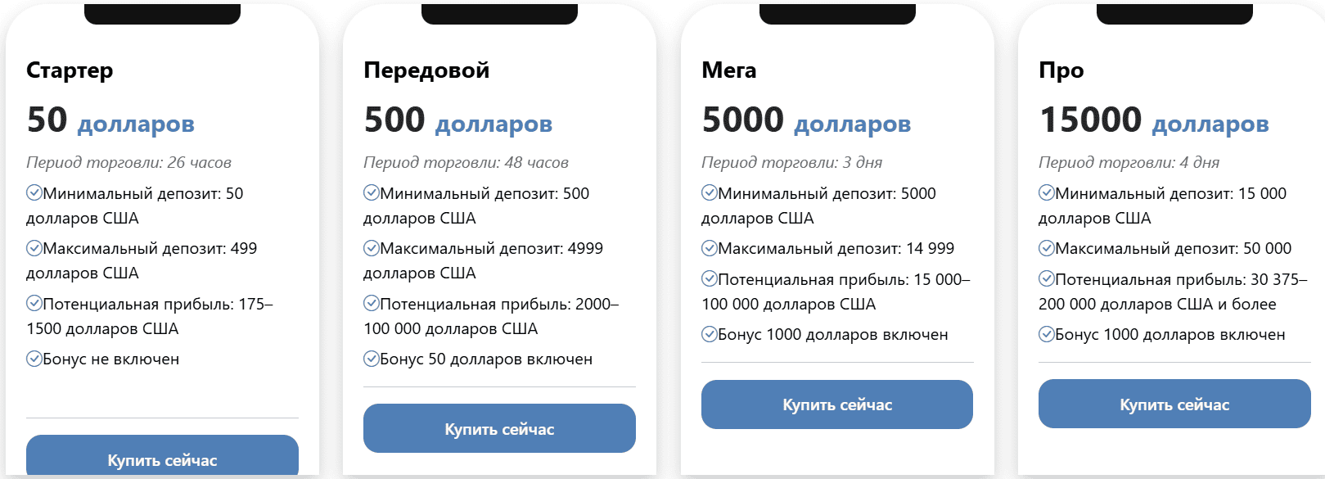The height and width of the screenshot is (479, 1325).
Task: Click the checkmark beside Мега potential profit line
Action: 709,278
